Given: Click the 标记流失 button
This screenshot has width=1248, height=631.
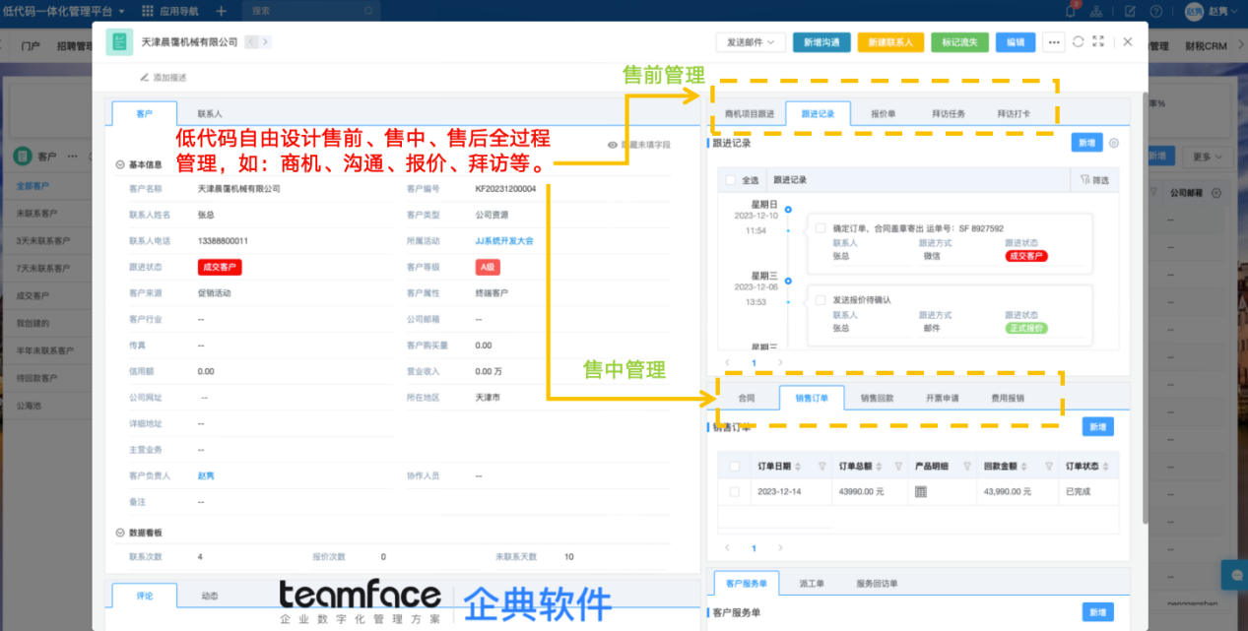Looking at the screenshot, I should pyautogui.click(x=958, y=42).
